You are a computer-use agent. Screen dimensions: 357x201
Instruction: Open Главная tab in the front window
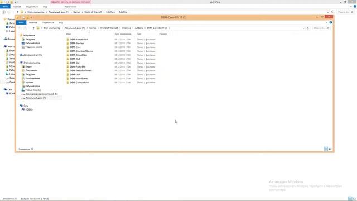[33, 23]
